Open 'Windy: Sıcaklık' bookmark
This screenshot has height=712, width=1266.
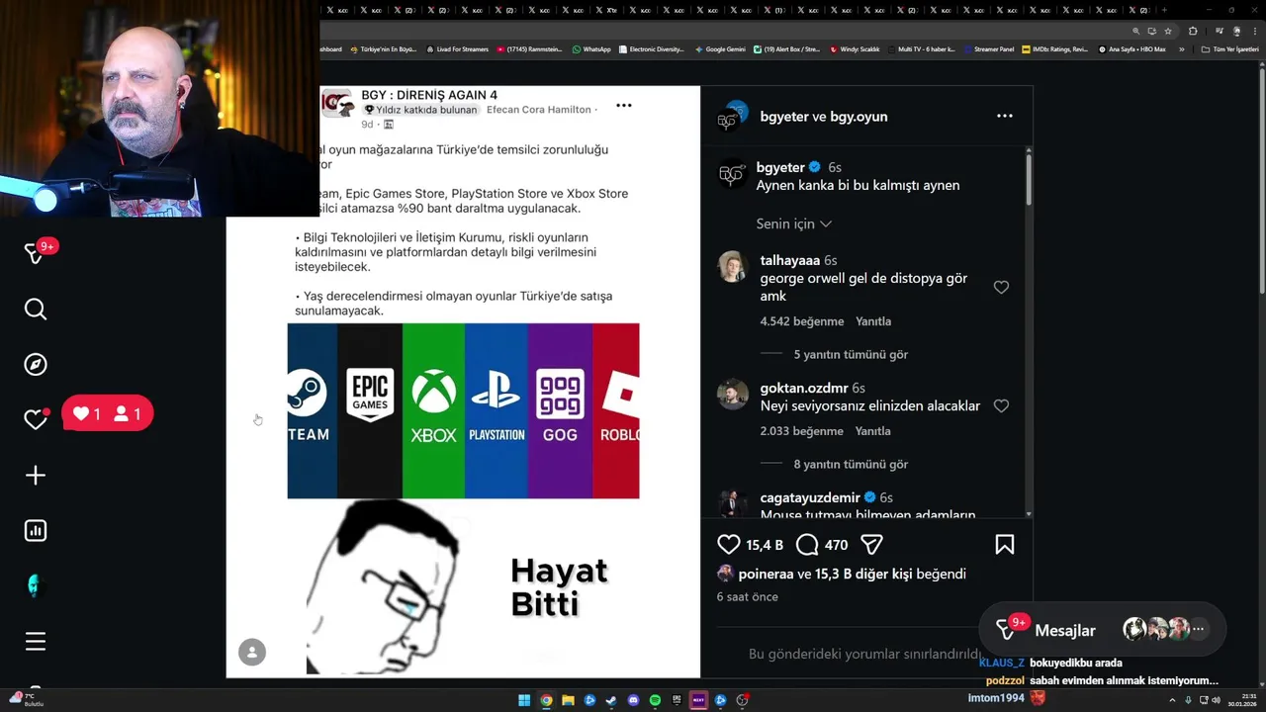(855, 49)
